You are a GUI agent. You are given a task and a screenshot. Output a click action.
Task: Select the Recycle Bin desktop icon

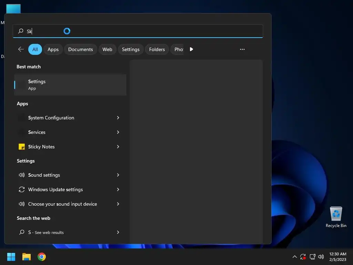coord(336,217)
